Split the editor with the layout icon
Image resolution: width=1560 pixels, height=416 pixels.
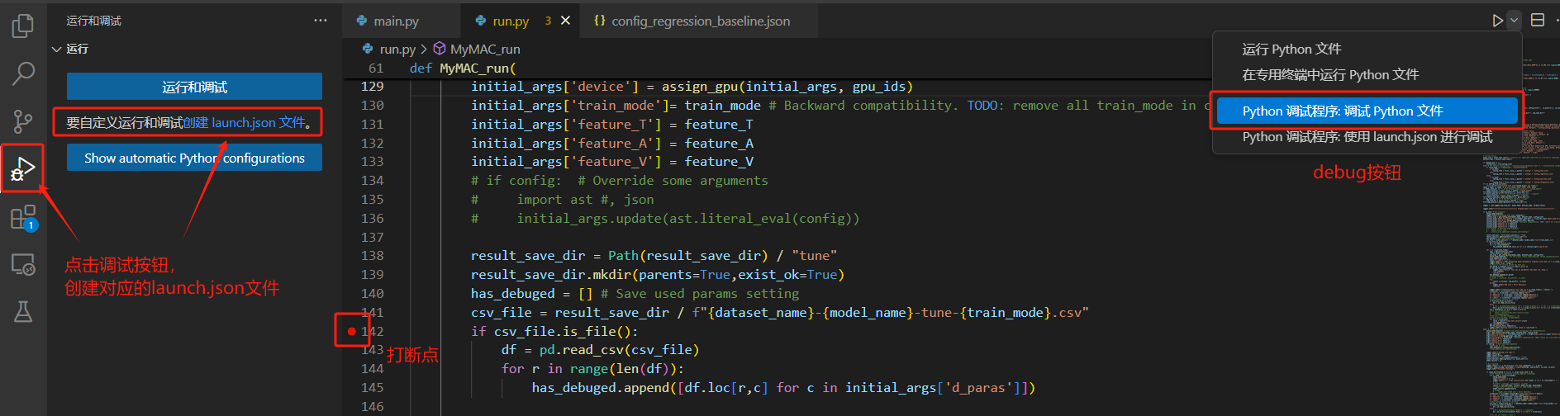(x=1538, y=20)
